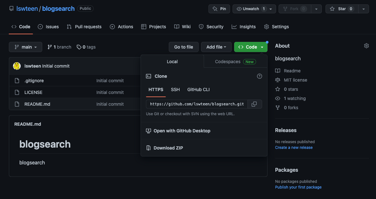Click the Initial commit message beside lswteen
Viewport: 376px width, 199px height.
[56, 66]
